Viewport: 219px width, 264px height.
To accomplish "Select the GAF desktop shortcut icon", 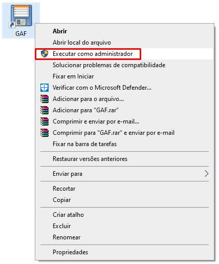I will (x=21, y=21).
